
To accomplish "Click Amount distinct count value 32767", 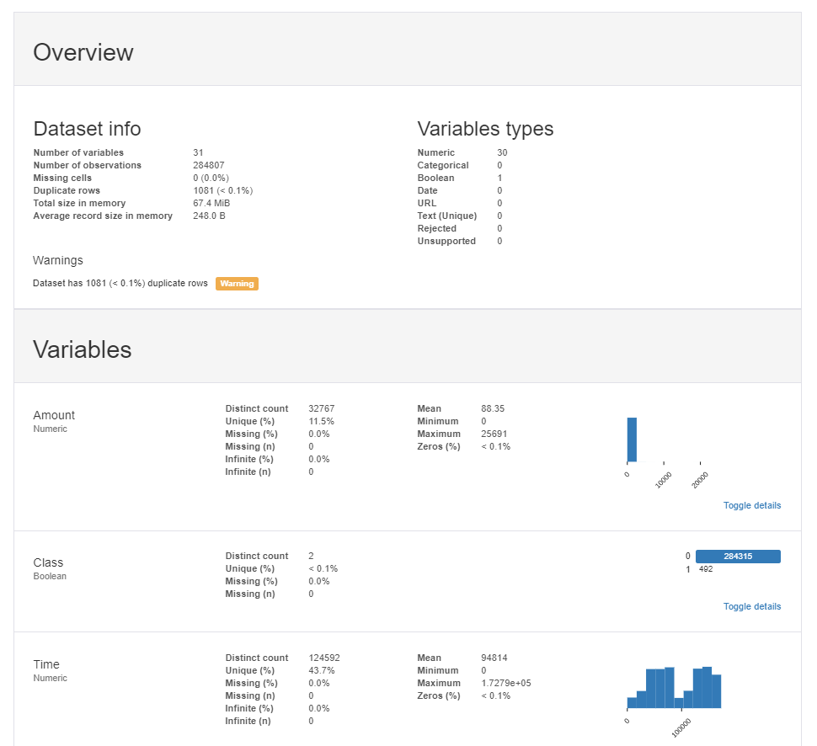I will click(322, 408).
